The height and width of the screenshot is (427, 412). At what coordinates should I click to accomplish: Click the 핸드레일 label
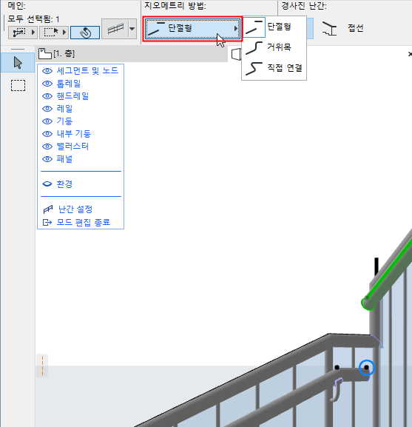[x=72, y=96]
